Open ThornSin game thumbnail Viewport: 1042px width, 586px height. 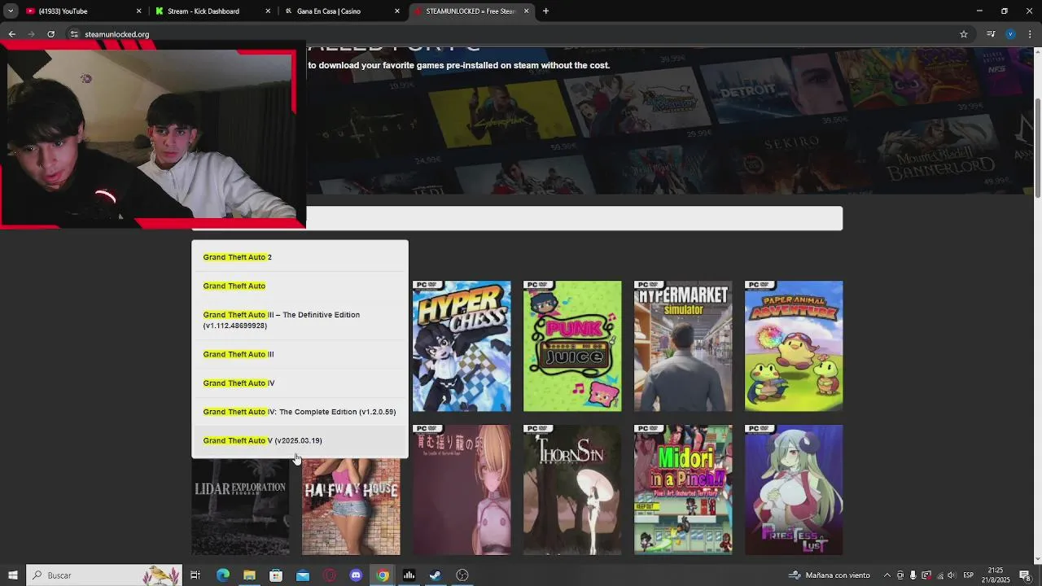[572, 490]
